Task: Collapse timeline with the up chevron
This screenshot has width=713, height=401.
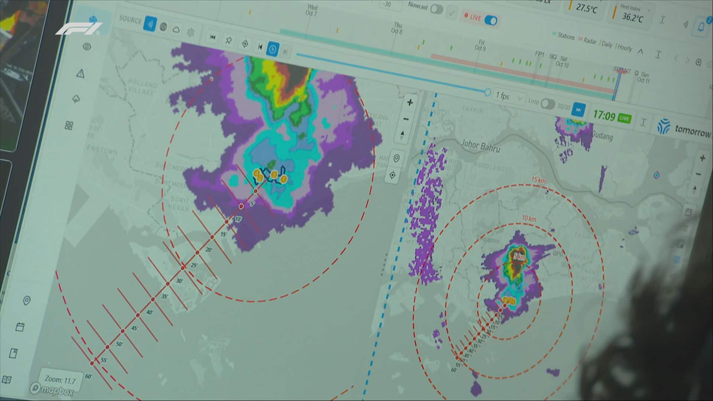Action: click(x=640, y=51)
